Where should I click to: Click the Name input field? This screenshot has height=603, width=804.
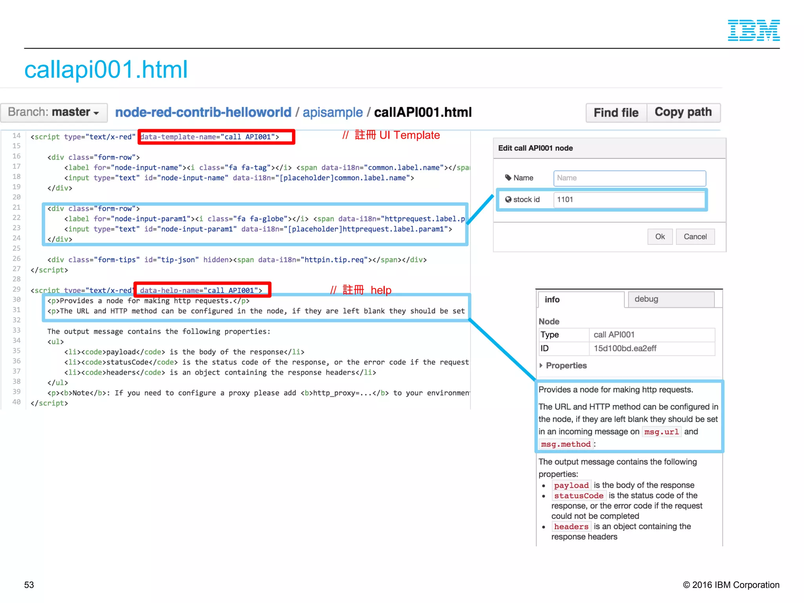pyautogui.click(x=629, y=178)
